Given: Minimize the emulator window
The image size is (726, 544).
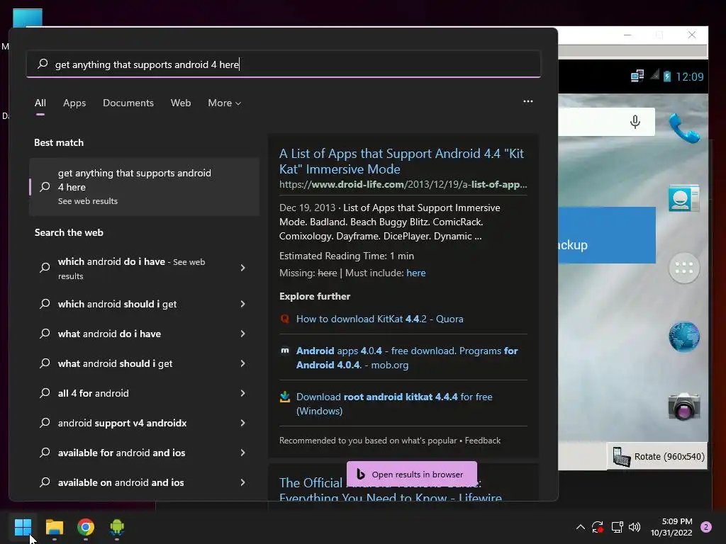Looking at the screenshot, I should click(627, 35).
